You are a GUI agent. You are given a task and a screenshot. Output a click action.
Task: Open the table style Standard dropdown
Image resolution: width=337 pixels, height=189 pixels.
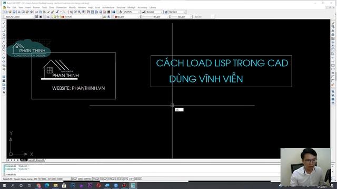(177, 12)
